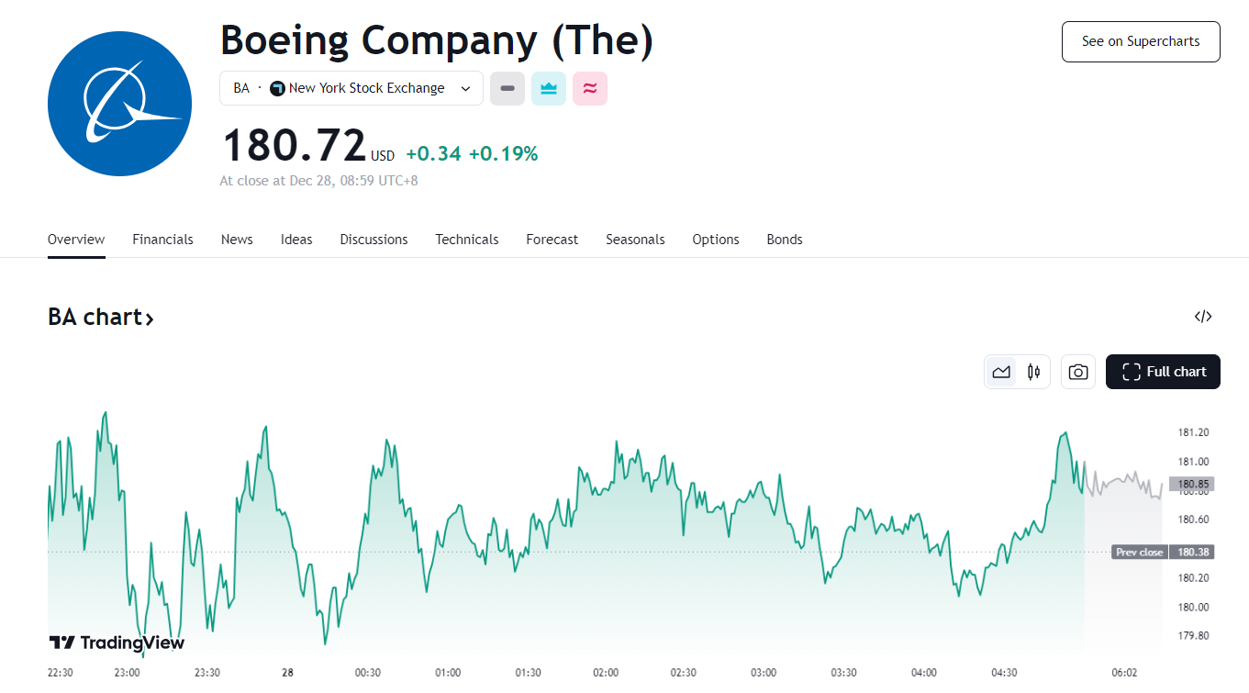Click the cyan crown badge icon
Screen dimensions: 1249x693
coord(549,88)
